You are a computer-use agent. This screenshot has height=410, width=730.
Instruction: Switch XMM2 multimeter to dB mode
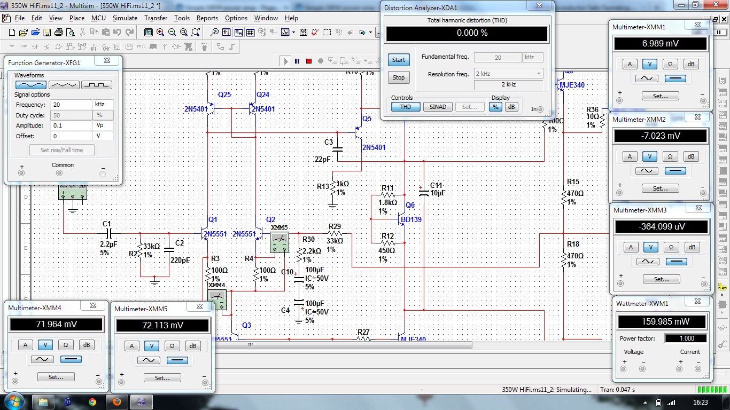(691, 156)
